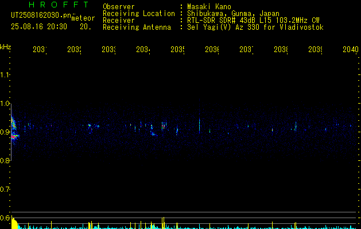Click the 1.1 frequency axis label
This screenshot has width=361, height=229.
coord(5,75)
